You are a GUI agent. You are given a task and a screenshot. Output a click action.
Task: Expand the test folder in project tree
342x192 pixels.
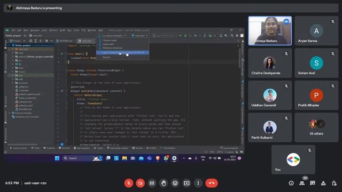click(x=13, y=75)
